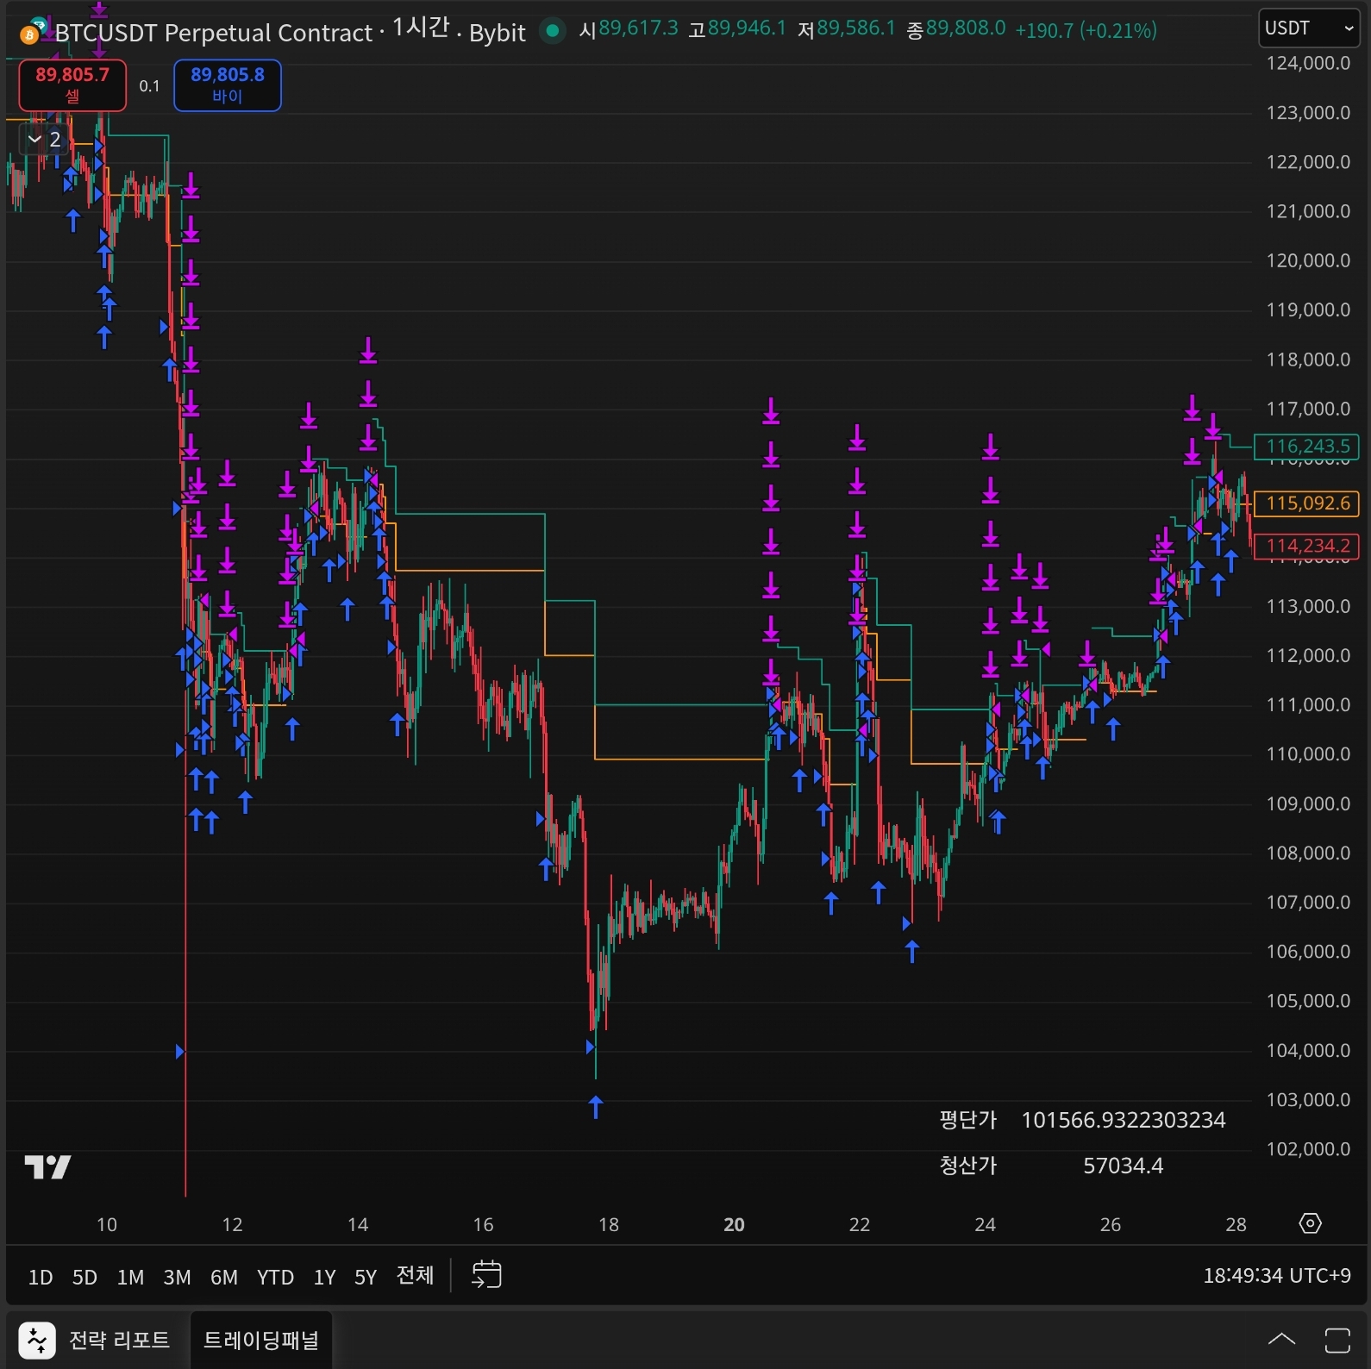Open the USDT currency dropdown
1371x1369 pixels.
1309,28
